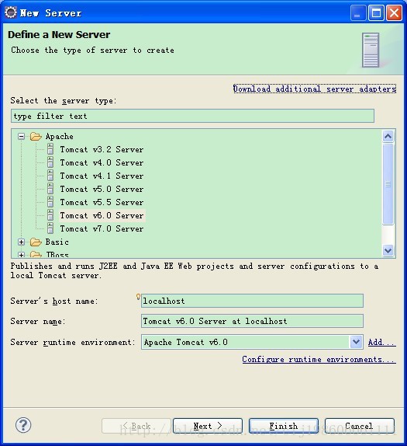Select Tomcat v5.5 Server
The height and width of the screenshot is (446, 407).
pyautogui.click(x=102, y=202)
